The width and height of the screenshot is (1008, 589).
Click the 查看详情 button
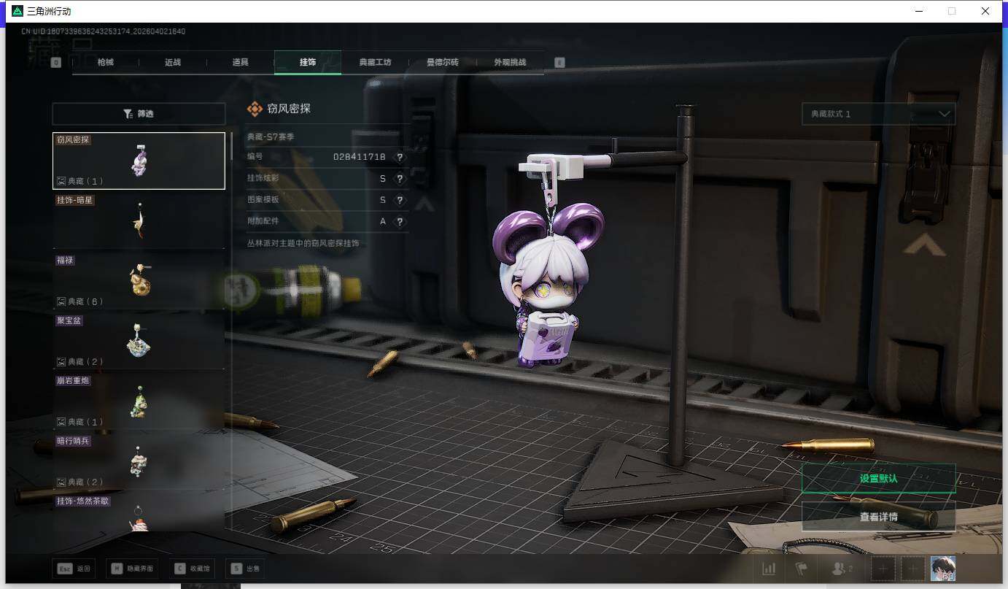coord(878,517)
